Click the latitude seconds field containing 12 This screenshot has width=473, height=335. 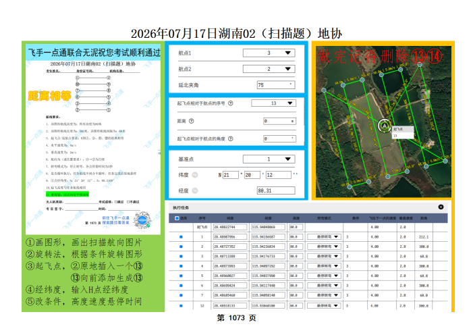(x=279, y=175)
